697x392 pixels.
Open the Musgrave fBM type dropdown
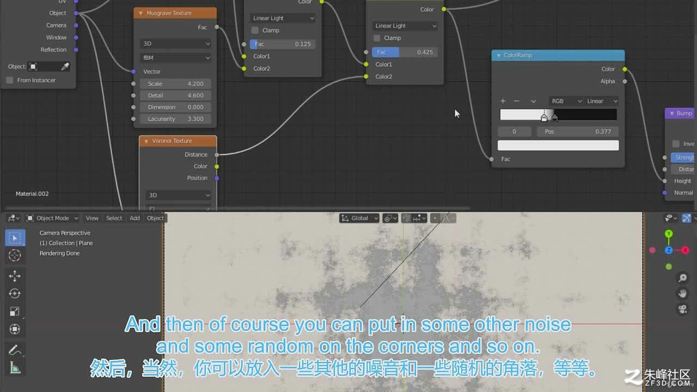tap(175, 58)
